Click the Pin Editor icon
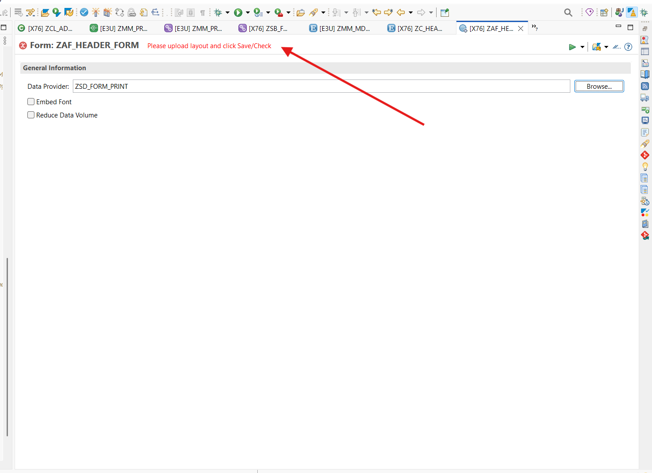The image size is (652, 473). pyautogui.click(x=445, y=12)
